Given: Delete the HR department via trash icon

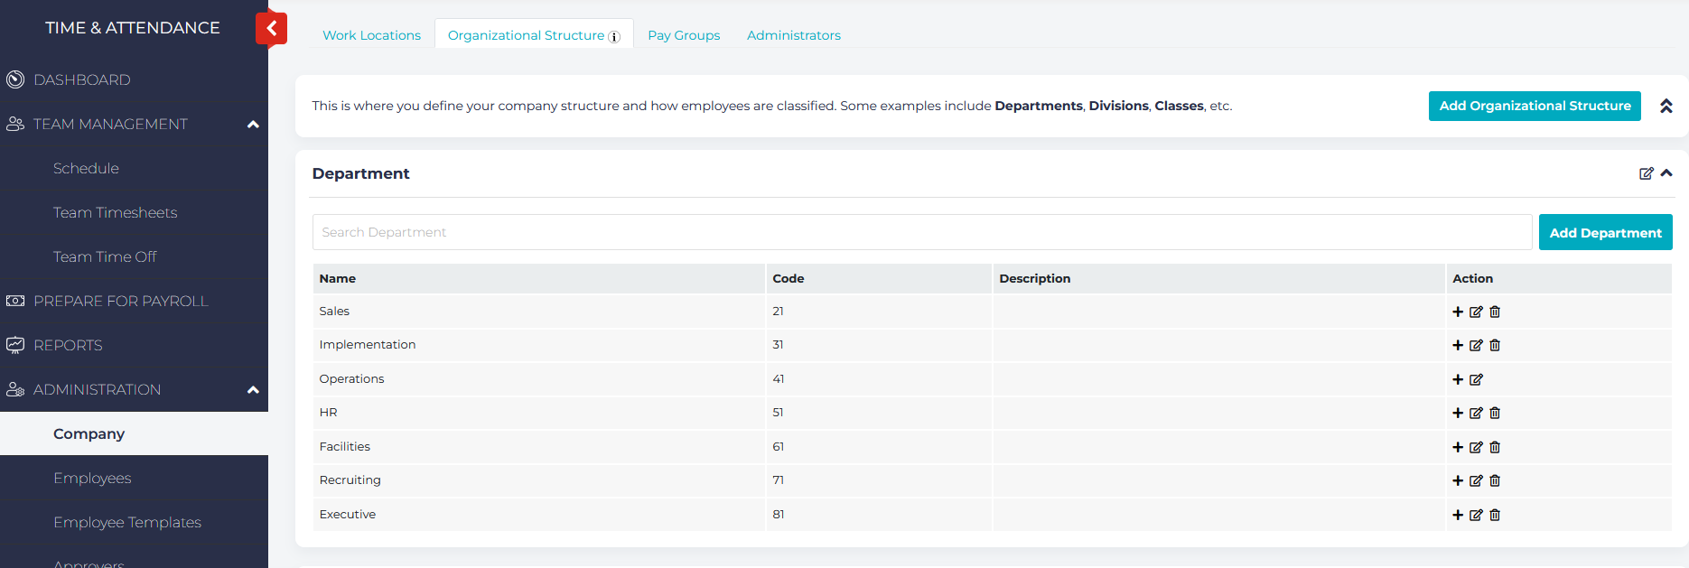Looking at the screenshot, I should point(1495,413).
